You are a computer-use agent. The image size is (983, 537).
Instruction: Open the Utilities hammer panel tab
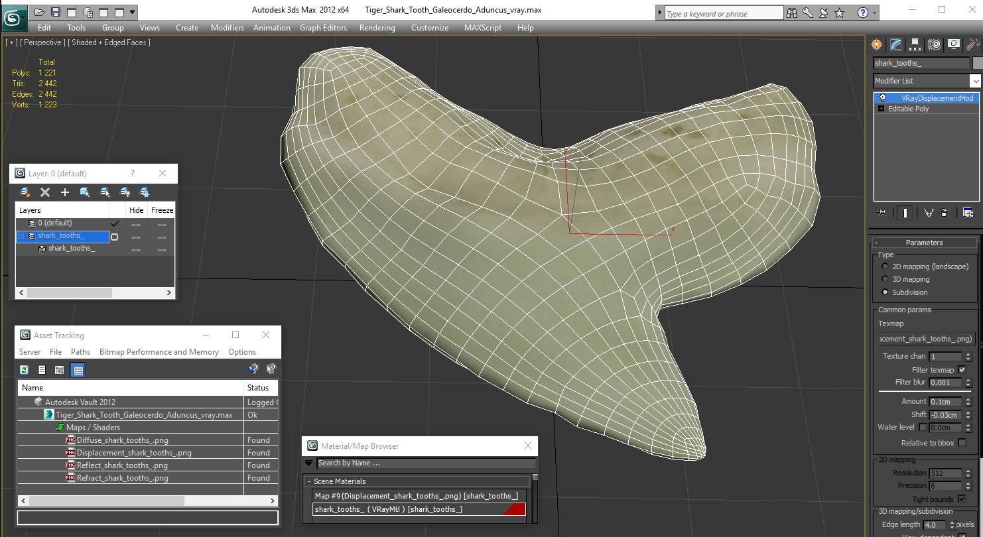tap(973, 44)
